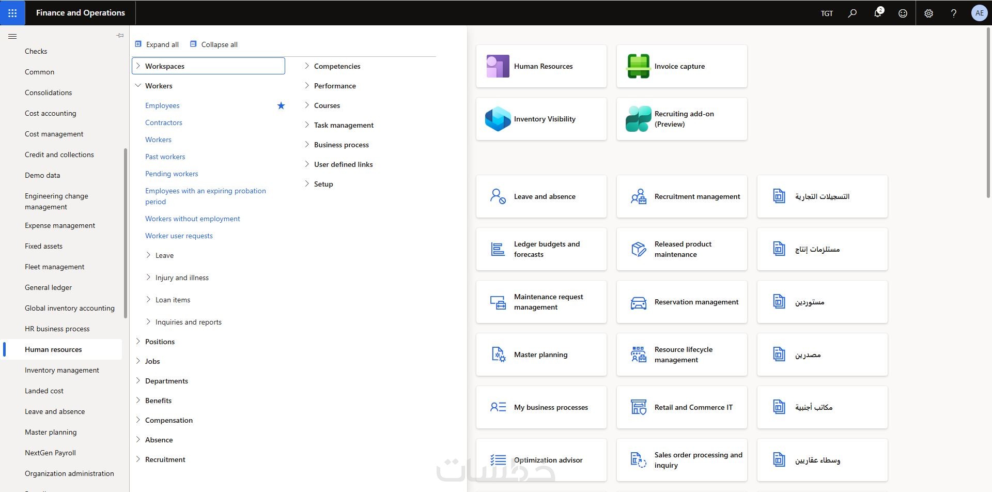The height and width of the screenshot is (492, 992).
Task: Toggle the favorite star beside Employees
Action: 281,105
